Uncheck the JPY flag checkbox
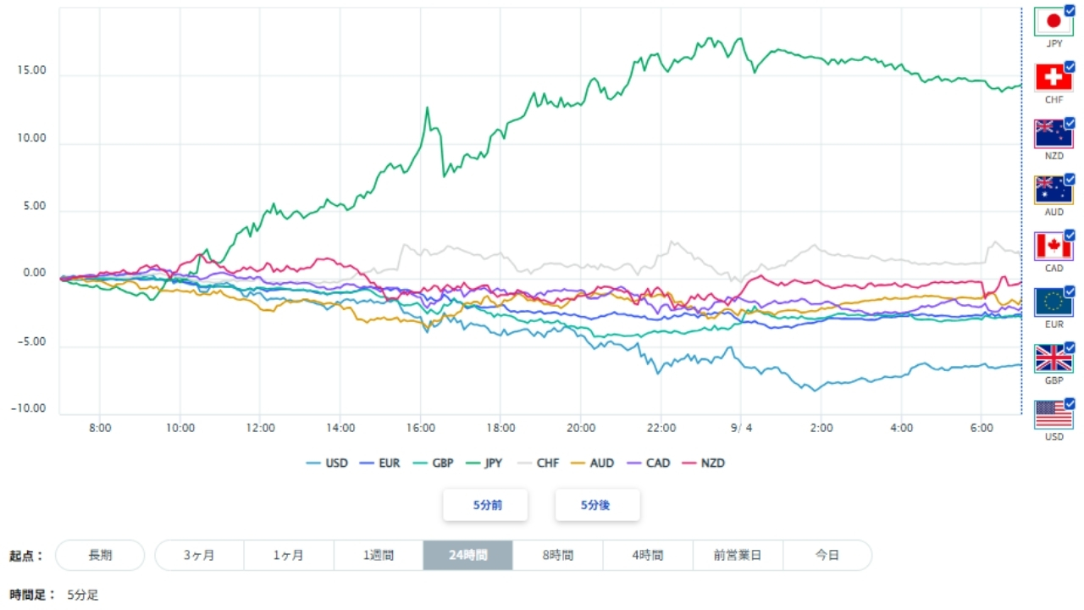The image size is (1084, 610). [x=1070, y=10]
